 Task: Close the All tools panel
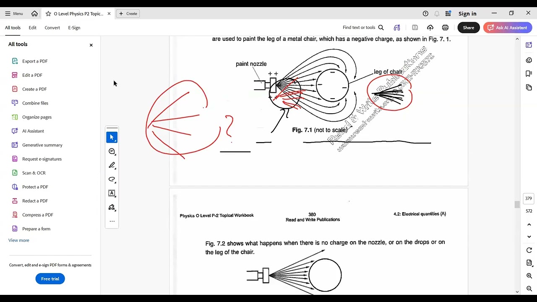pyautogui.click(x=91, y=45)
